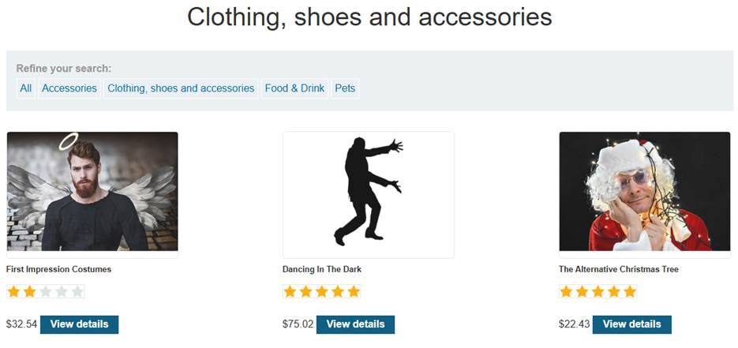Click the All filter link
This screenshot has width=738, height=348.
click(x=26, y=88)
